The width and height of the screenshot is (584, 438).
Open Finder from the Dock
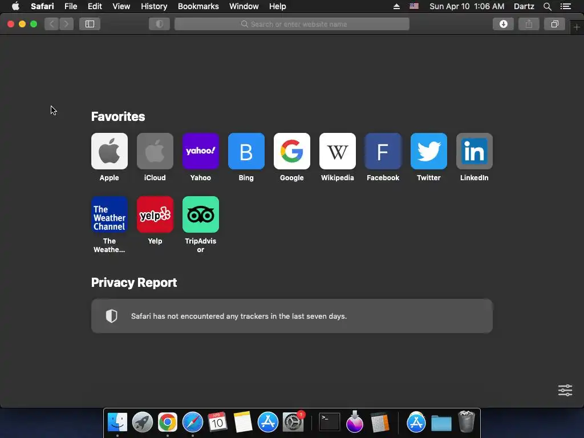tap(117, 422)
